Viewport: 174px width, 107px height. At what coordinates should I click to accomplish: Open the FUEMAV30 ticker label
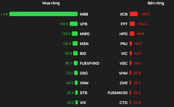point(118,93)
